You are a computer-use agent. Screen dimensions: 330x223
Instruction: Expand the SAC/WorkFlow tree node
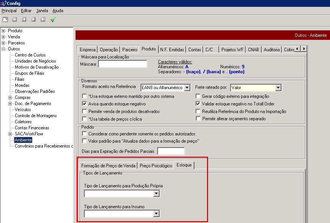click(x=10, y=134)
